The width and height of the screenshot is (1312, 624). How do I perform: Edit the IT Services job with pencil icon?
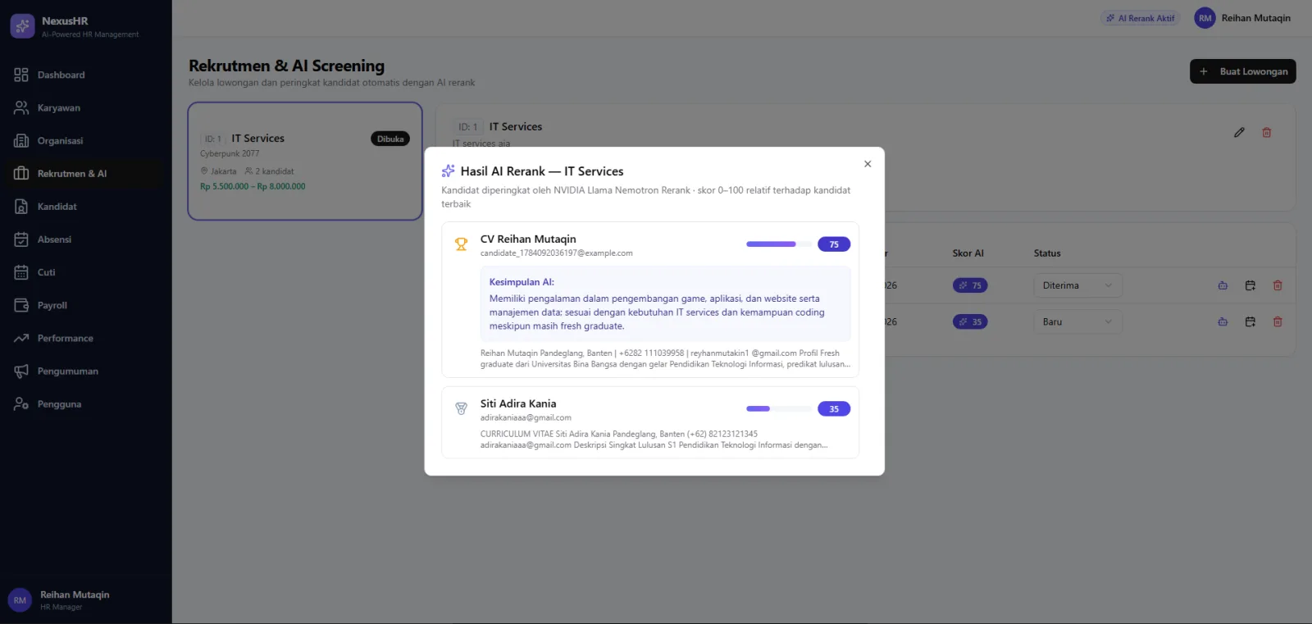pos(1239,132)
